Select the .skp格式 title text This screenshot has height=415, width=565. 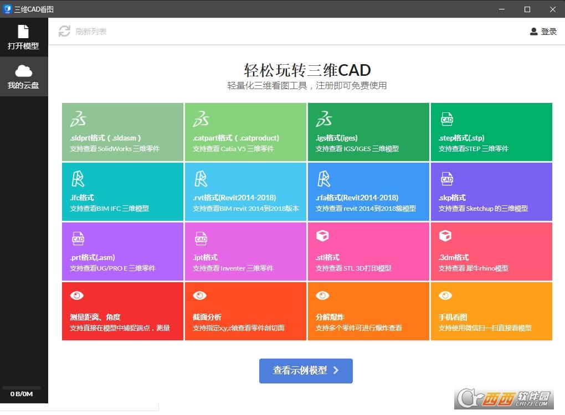(x=452, y=198)
